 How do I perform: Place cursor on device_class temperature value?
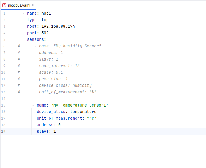coord(83,112)
